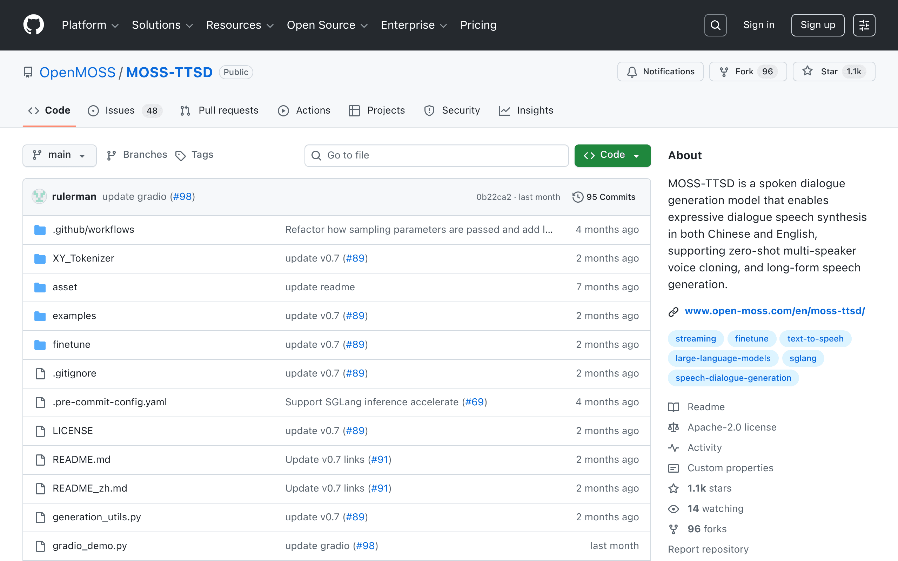Click the LICENSE file icon
This screenshot has height=561, width=898.
click(x=40, y=431)
